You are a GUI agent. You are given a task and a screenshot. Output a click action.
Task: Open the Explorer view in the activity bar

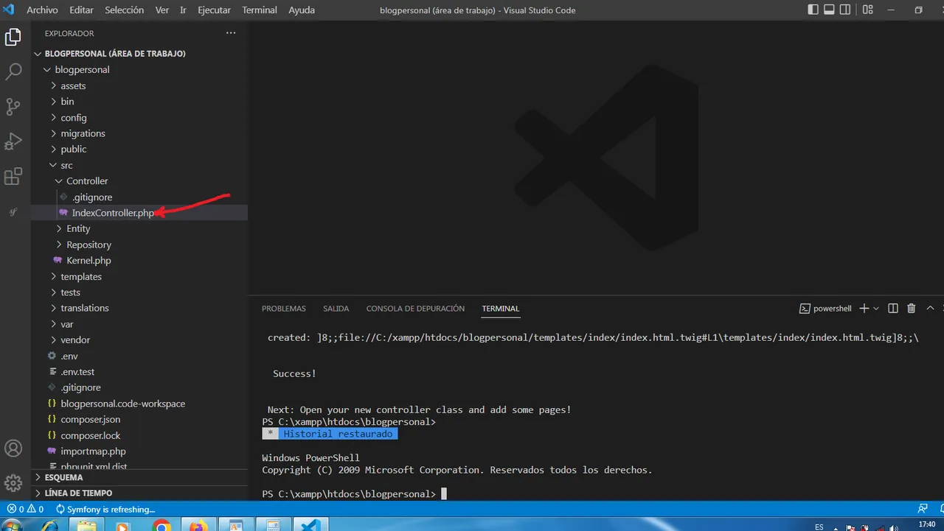(13, 37)
